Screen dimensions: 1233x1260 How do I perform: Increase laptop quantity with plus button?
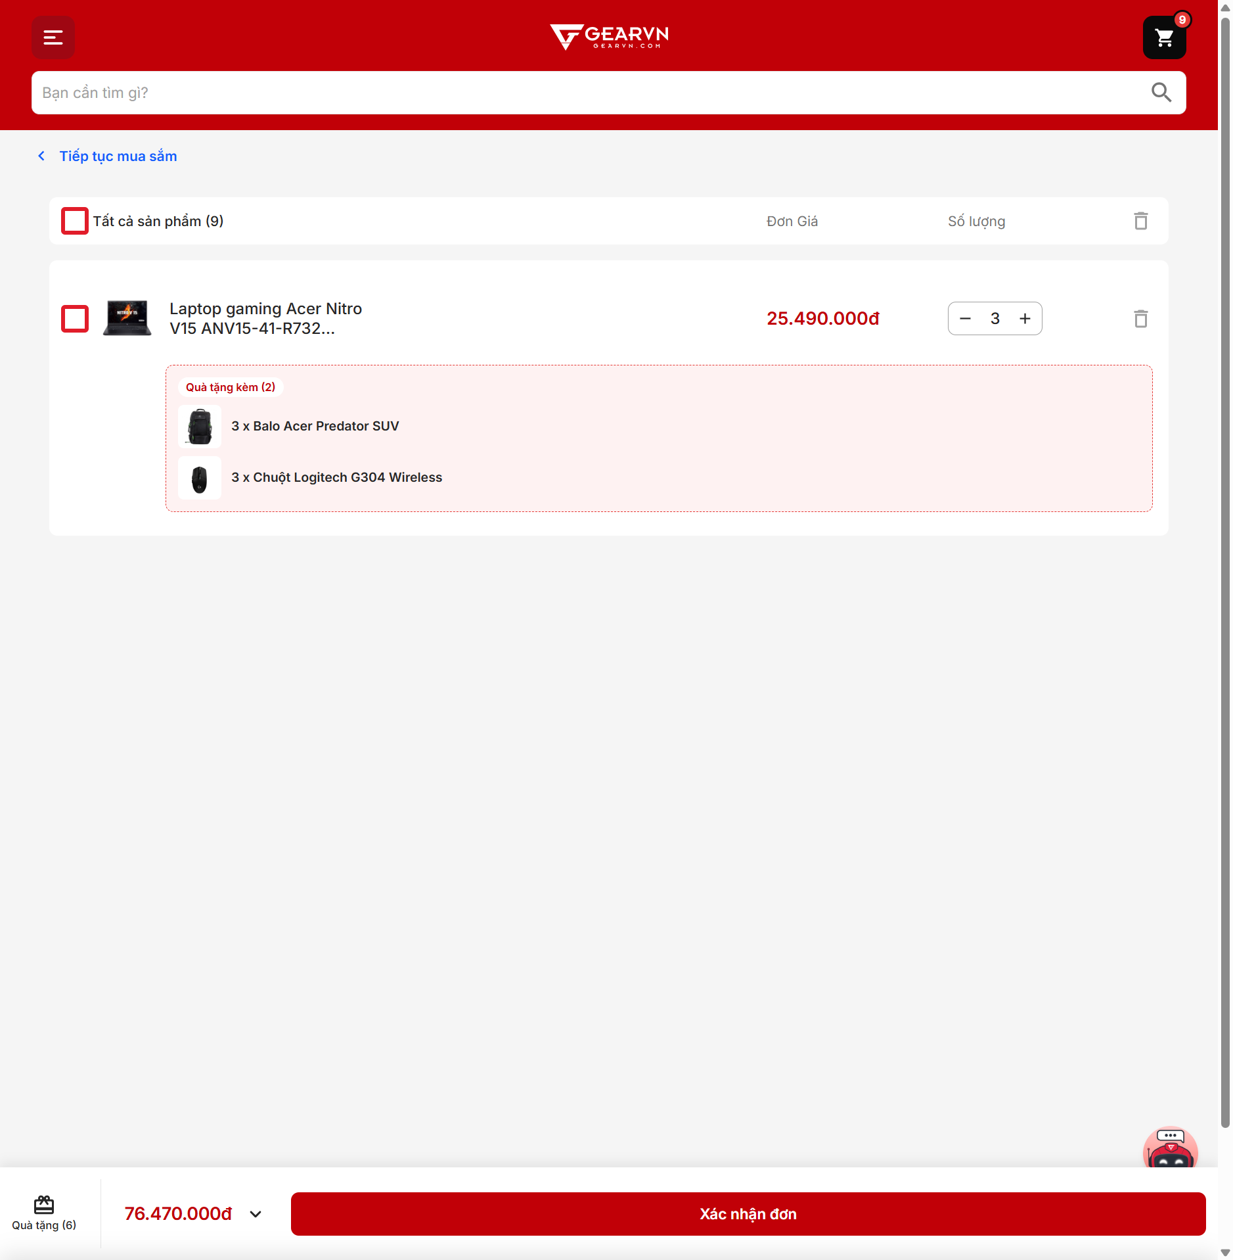pos(1025,319)
